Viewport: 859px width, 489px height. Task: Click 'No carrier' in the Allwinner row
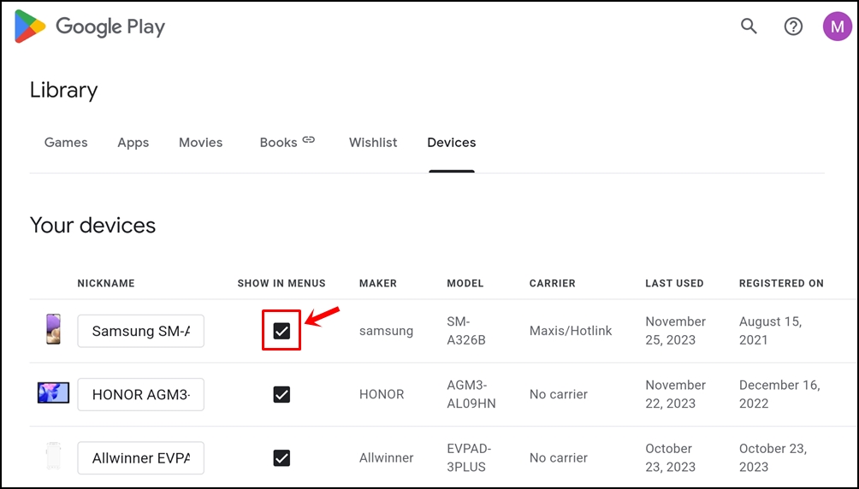558,457
